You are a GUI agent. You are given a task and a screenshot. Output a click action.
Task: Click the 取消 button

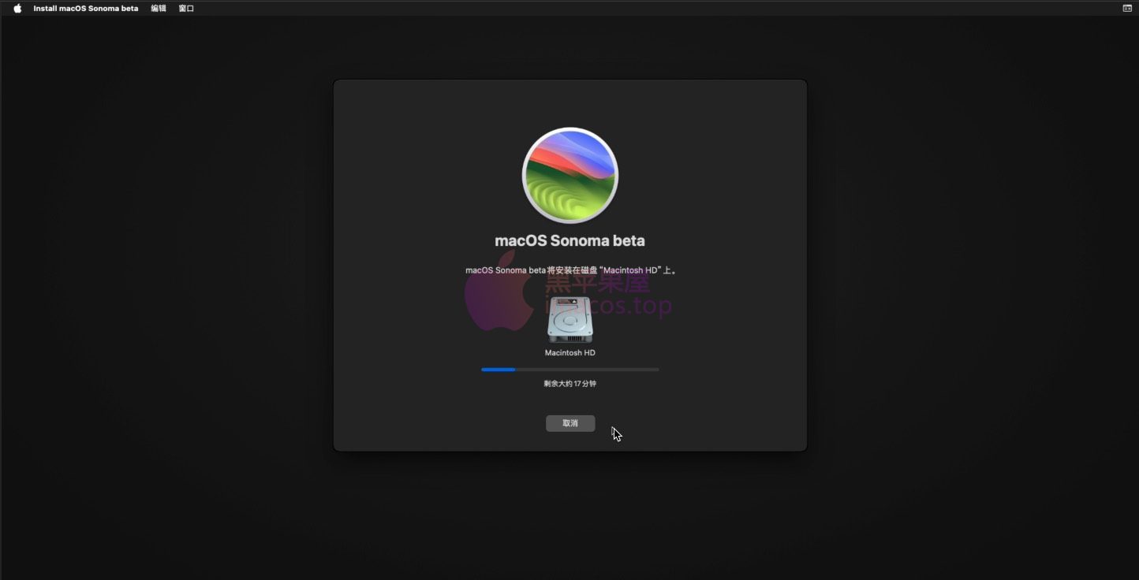click(570, 423)
